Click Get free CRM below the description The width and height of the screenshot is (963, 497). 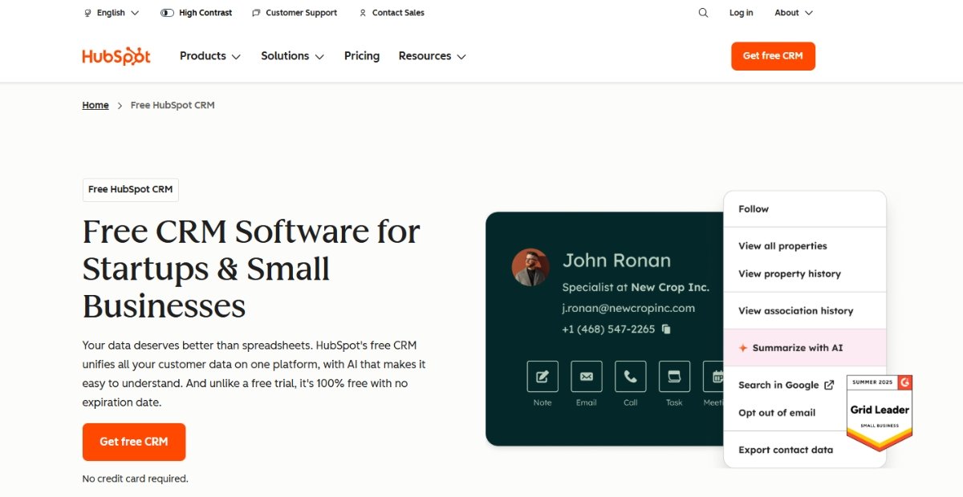coord(134,442)
